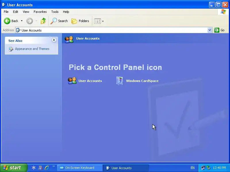The image size is (230, 172).
Task: Click the 12:40 PM clock
Action: 219,168
